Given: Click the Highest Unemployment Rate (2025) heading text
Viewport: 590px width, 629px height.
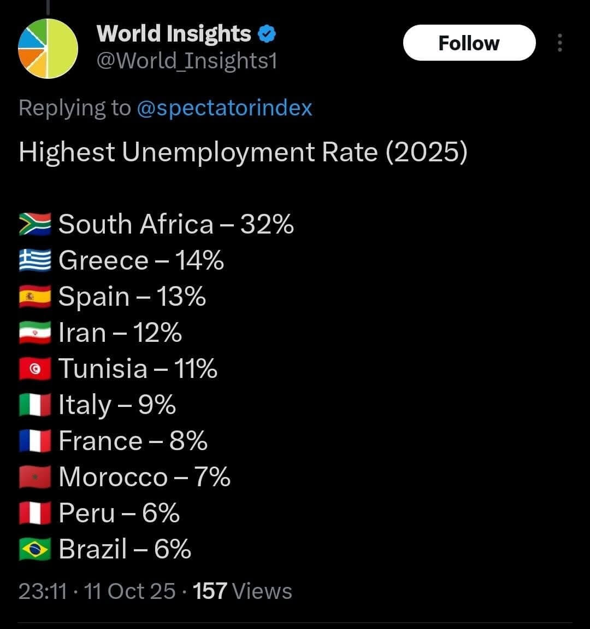Looking at the screenshot, I should coord(243,152).
